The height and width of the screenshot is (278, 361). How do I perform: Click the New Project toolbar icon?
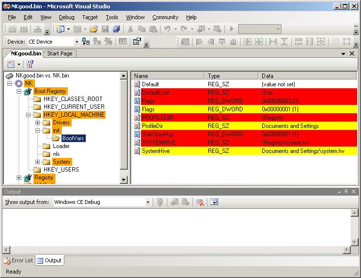point(60,29)
